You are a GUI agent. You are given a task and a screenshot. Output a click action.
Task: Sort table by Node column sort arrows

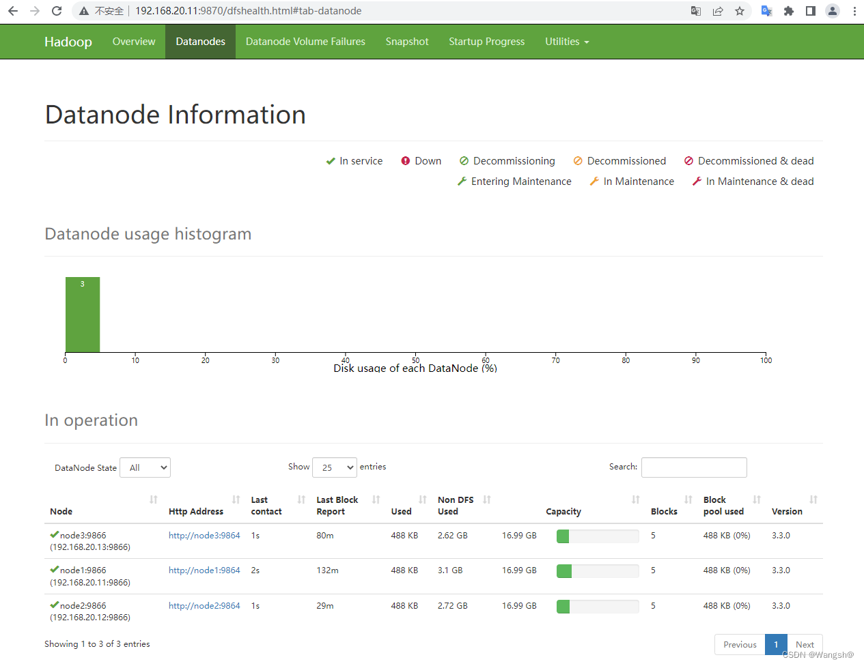click(154, 500)
